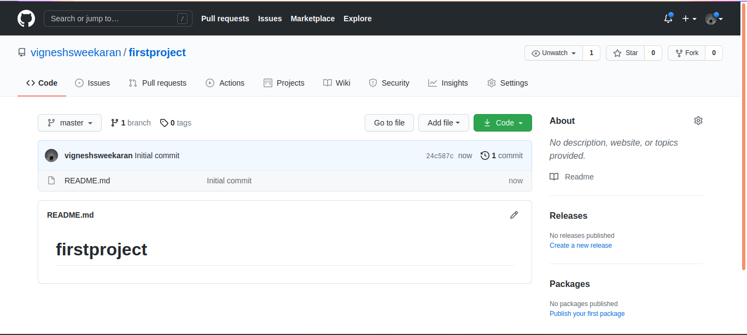Open the user avatar menu in header
Screen dimensions: 747x335
tap(714, 19)
